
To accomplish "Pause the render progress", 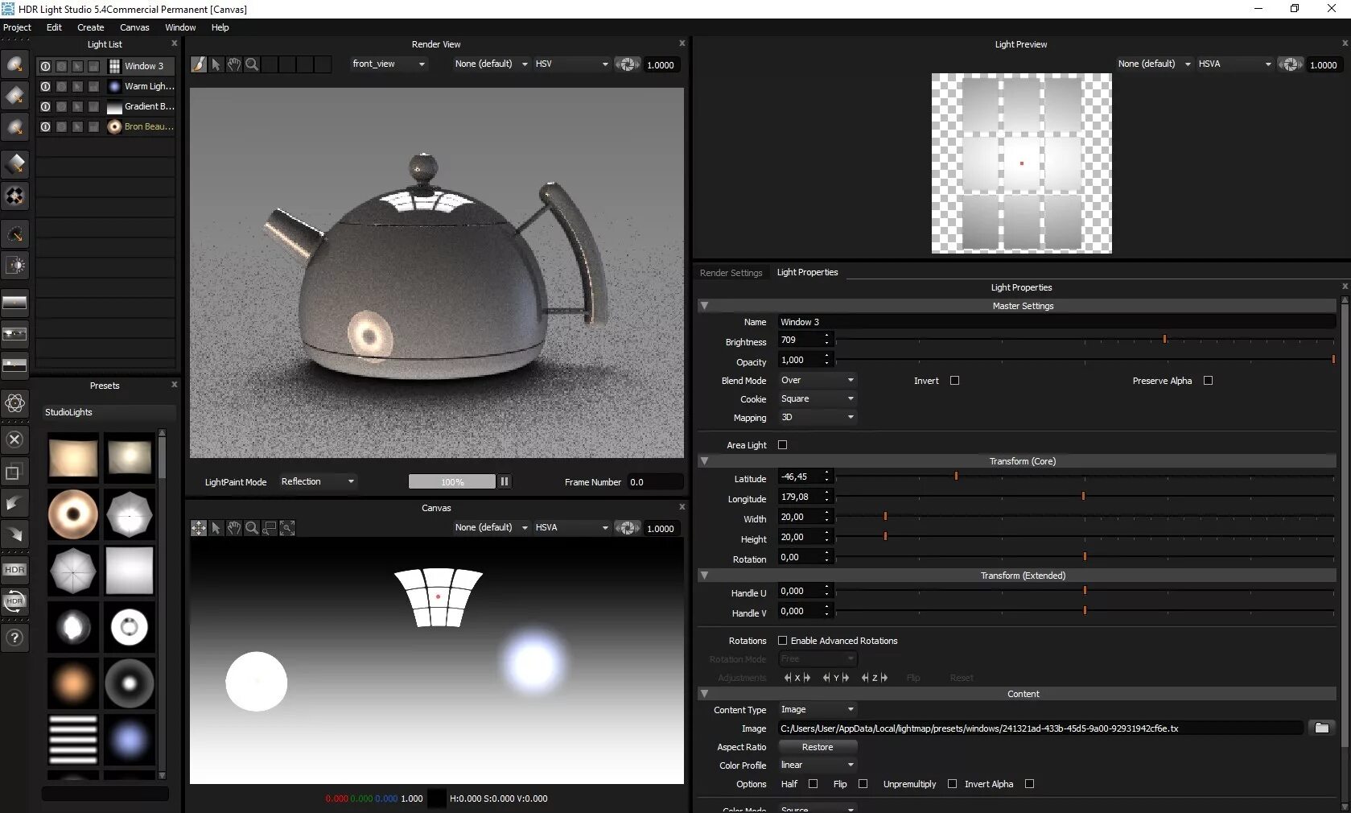I will (505, 481).
